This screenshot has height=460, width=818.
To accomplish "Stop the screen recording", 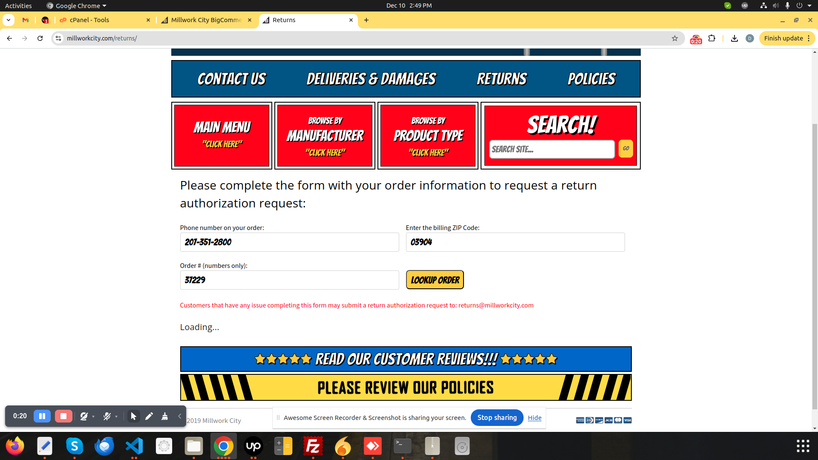I will (63, 416).
